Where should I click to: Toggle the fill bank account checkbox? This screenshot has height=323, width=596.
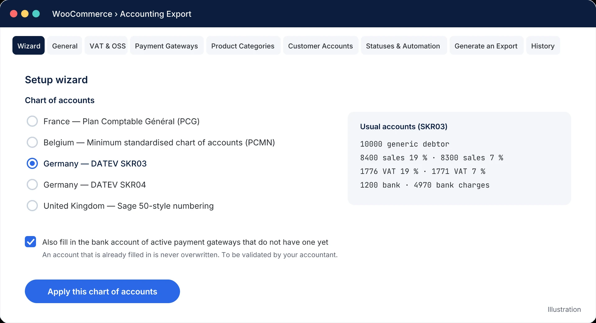coord(30,242)
